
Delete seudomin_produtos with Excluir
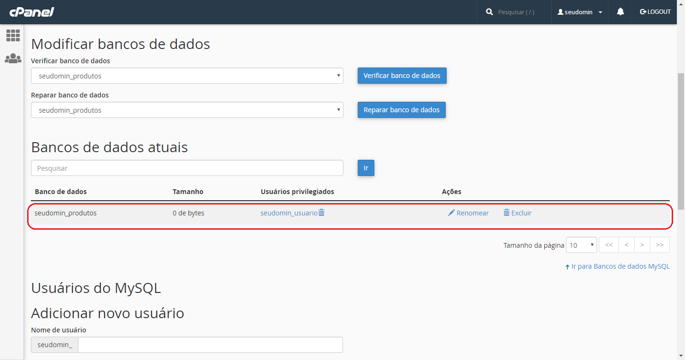tap(518, 213)
